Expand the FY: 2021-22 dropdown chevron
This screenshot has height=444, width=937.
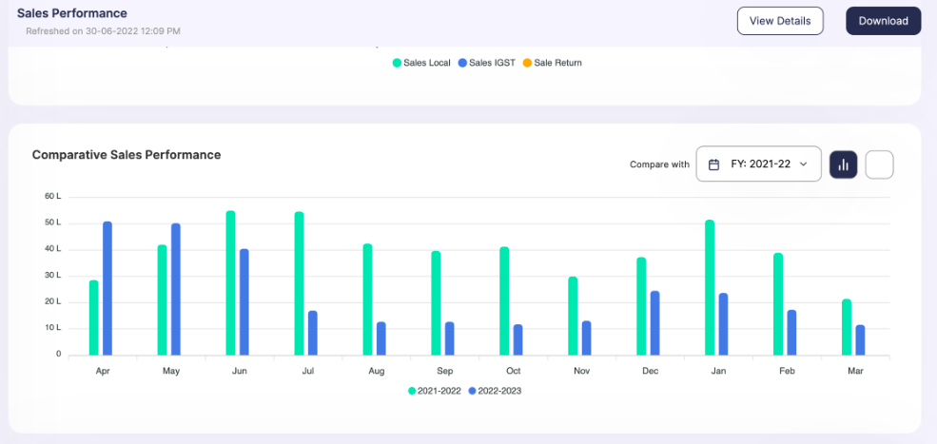coord(803,164)
